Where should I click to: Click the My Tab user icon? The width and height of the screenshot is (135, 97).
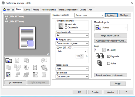(5, 10)
